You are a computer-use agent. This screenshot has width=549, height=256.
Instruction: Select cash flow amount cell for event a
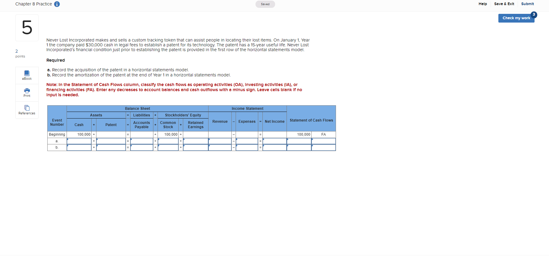pos(299,141)
